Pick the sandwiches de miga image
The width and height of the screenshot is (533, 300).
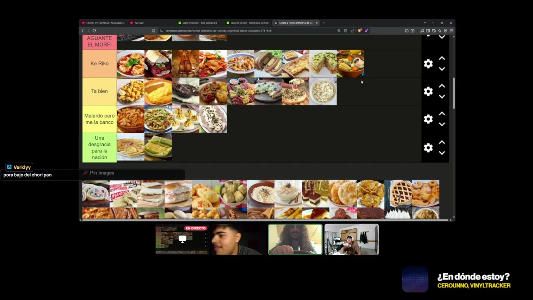pos(151,193)
